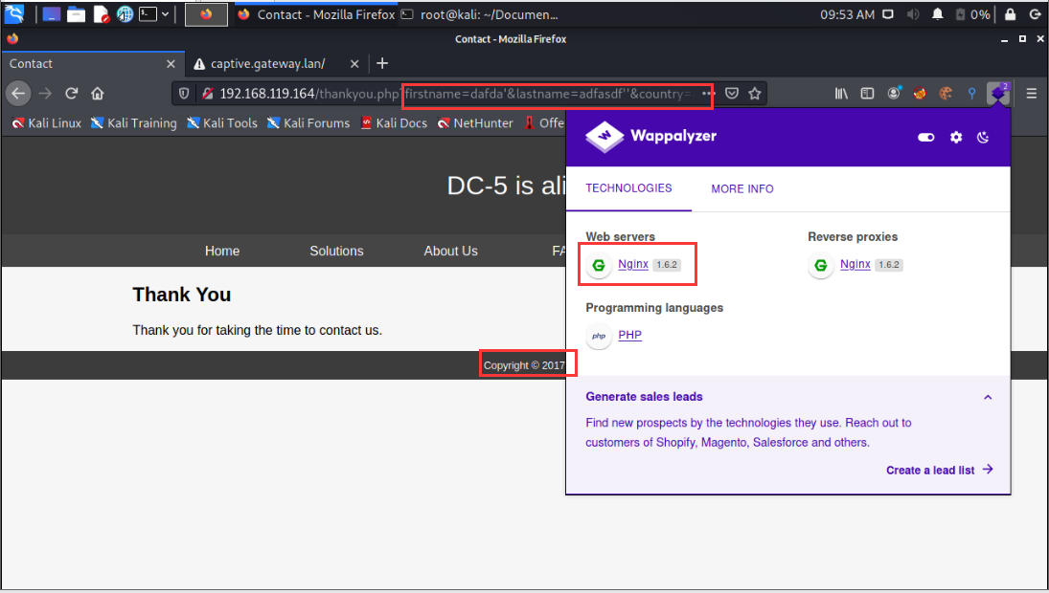The width and height of the screenshot is (1049, 593).
Task: Lock the screen with padlock icon
Action: pyautogui.click(x=1010, y=14)
